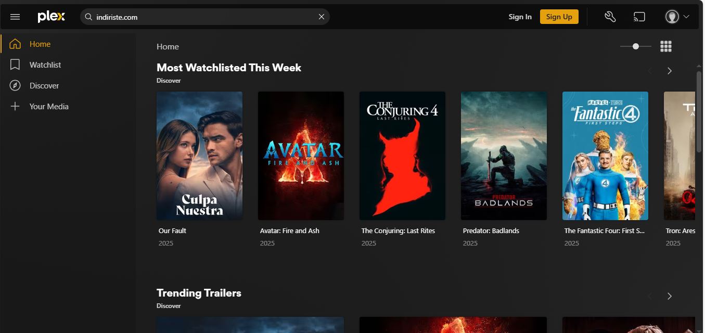Select the Predator: Badlands poster
Screen dimensions: 705x333
coord(504,156)
